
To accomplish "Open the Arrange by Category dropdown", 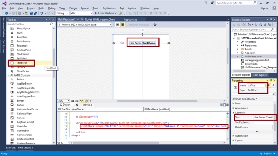I will 245,99.
